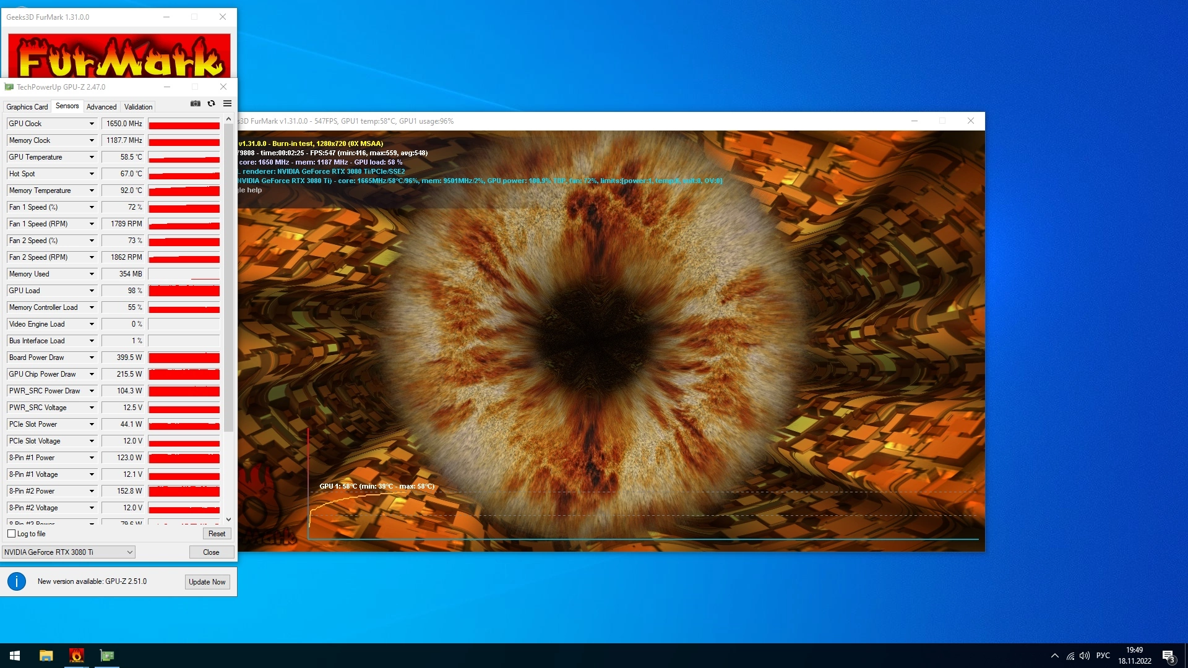Click the GPU-Z title bar app icon
The height and width of the screenshot is (668, 1188).
[x=9, y=87]
